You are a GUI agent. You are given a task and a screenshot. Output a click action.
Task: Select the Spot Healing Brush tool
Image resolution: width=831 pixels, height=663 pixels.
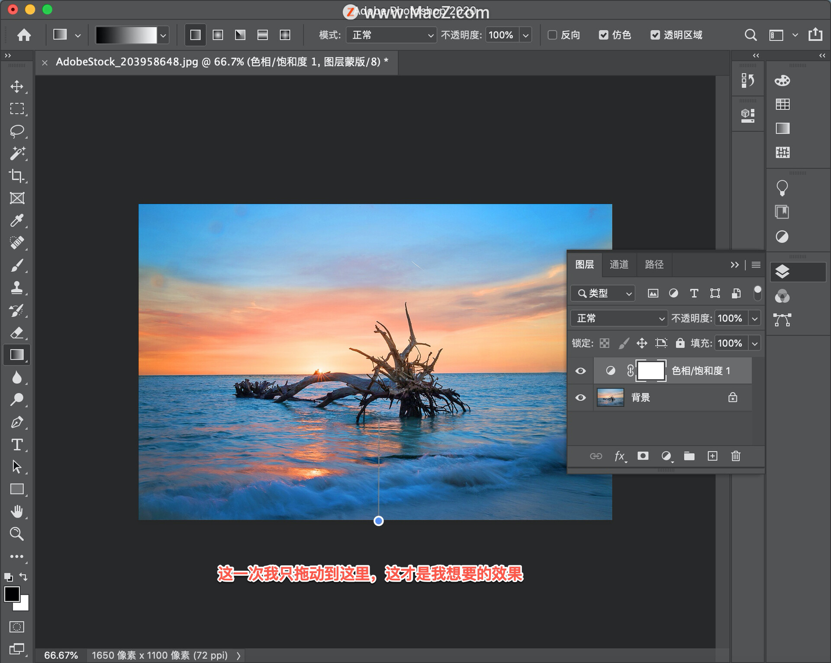click(x=17, y=243)
